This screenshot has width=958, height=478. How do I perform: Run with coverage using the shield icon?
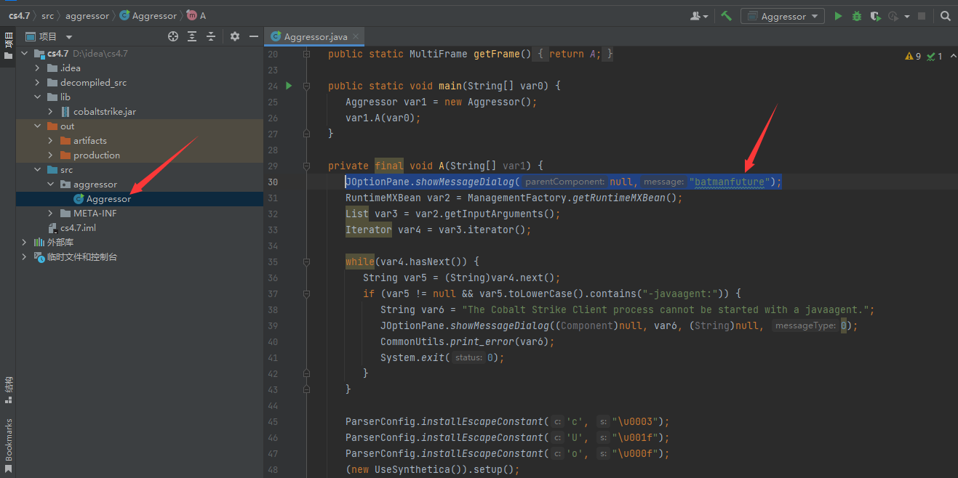click(875, 16)
